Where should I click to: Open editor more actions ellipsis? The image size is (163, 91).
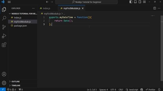(x=159, y=8)
